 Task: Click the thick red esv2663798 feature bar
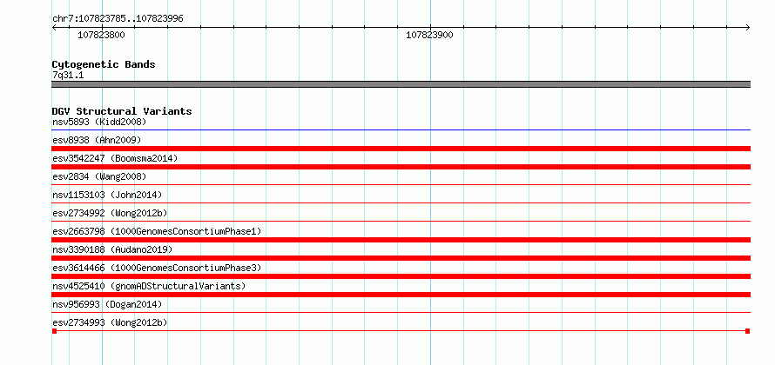click(x=401, y=240)
